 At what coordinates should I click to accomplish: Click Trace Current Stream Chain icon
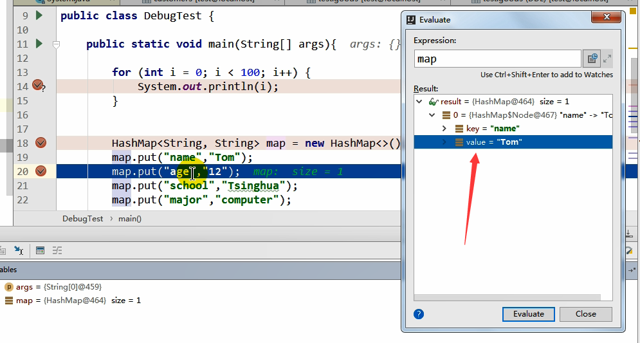(57, 250)
